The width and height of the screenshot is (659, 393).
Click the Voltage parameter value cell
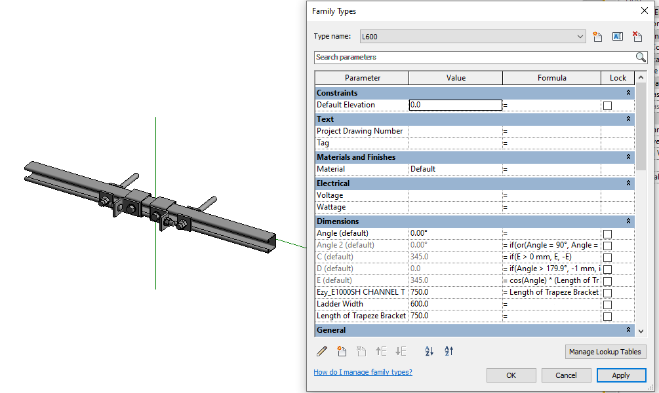point(455,195)
